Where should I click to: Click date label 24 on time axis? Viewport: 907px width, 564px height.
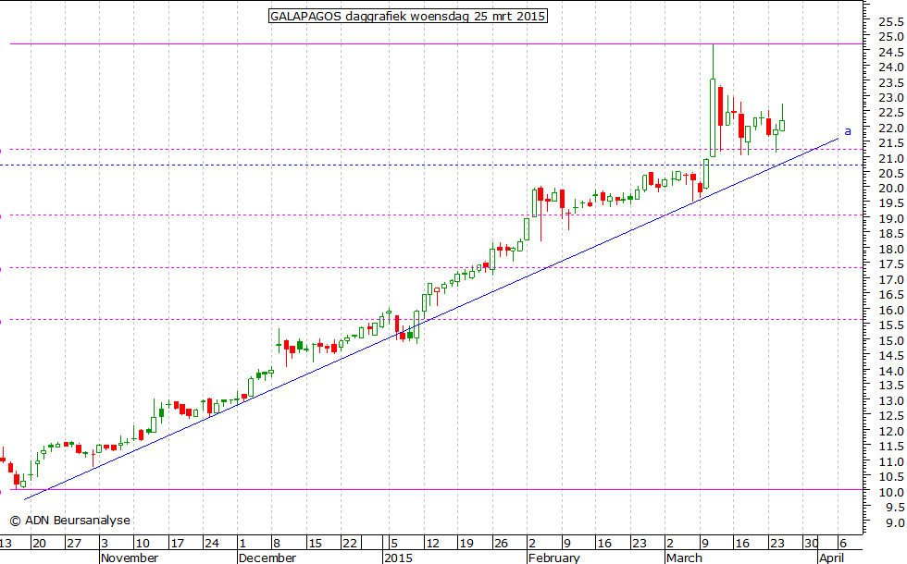212,544
